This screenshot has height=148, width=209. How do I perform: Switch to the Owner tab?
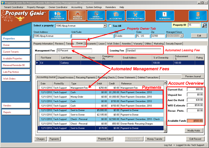(79, 43)
